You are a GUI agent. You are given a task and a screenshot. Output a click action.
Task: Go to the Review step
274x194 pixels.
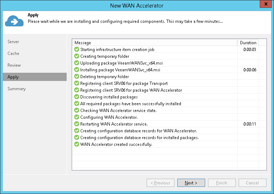click(x=14, y=65)
